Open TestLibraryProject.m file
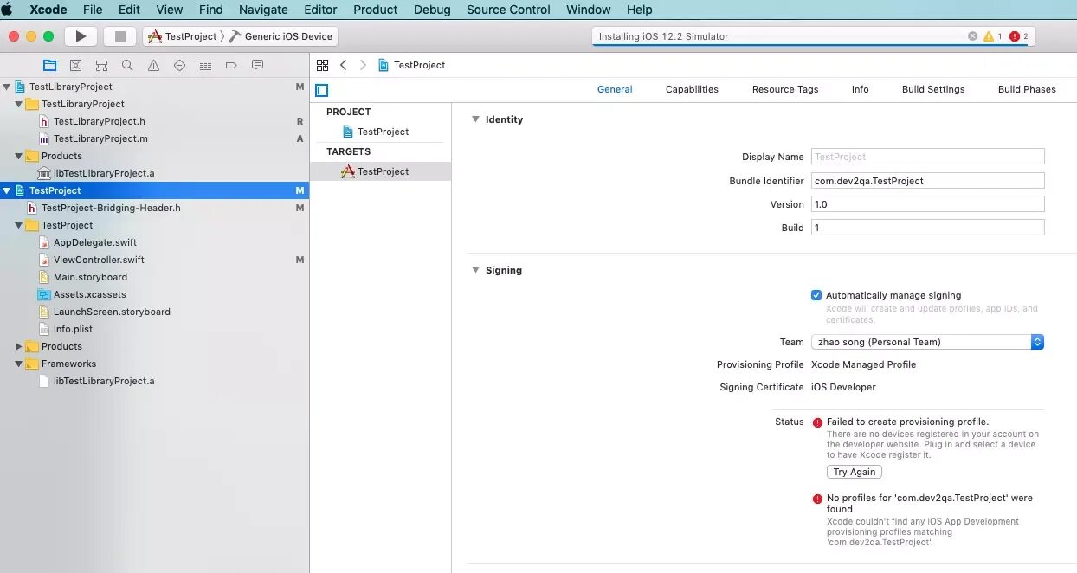Viewport: 1077px width, 573px height. point(100,138)
